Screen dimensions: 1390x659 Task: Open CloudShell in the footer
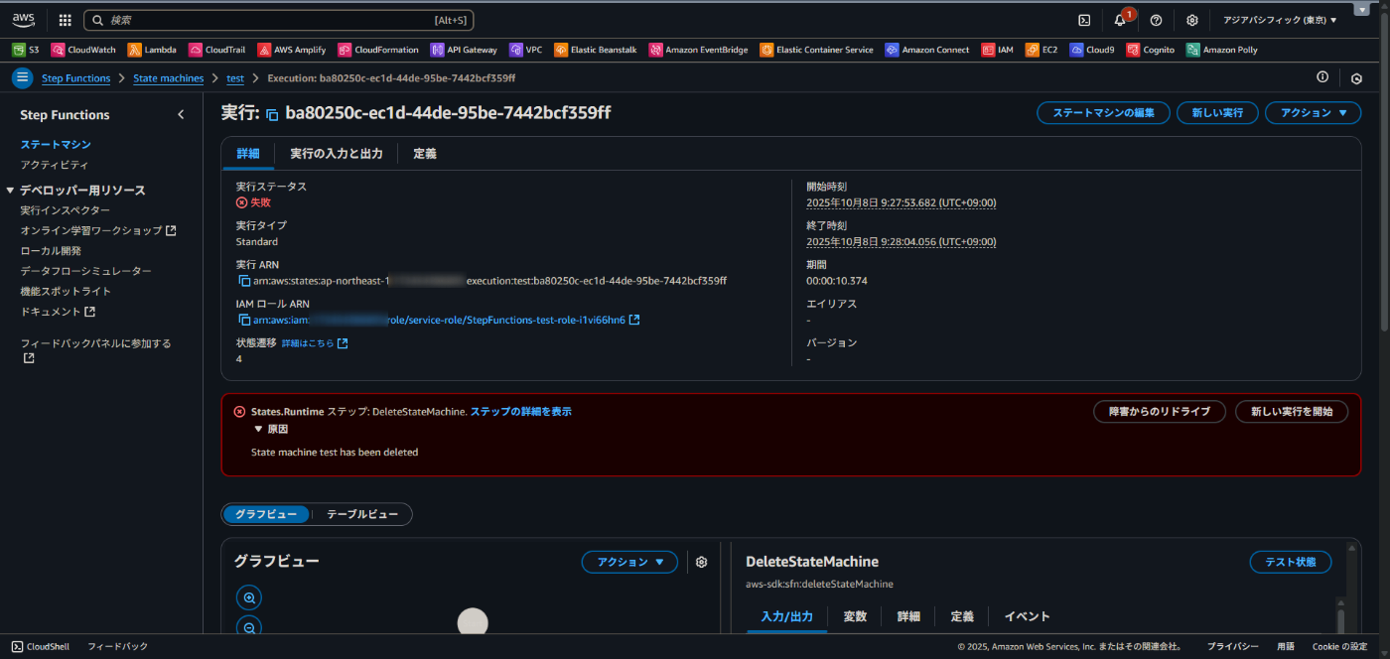tap(41, 646)
